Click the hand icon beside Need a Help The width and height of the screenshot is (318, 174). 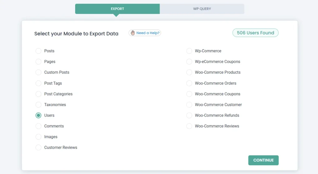133,33
